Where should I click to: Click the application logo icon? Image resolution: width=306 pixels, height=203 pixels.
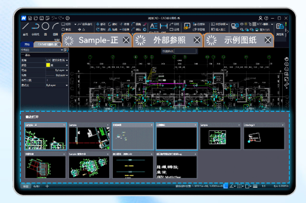point(23,18)
